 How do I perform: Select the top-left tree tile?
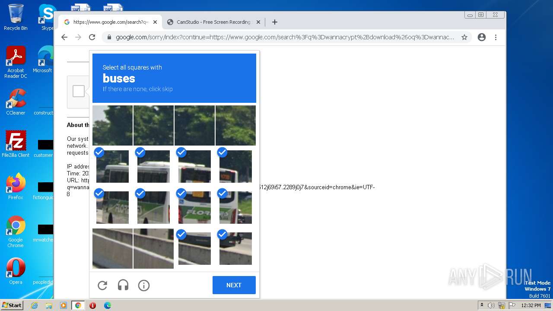coord(112,125)
